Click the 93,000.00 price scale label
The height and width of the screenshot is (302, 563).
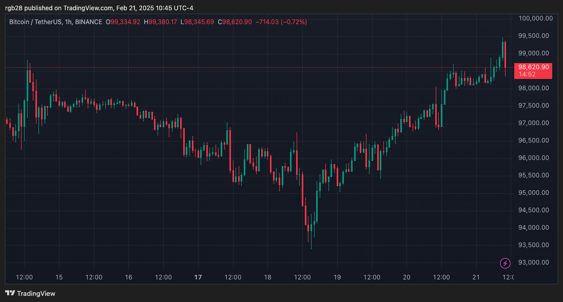pyautogui.click(x=534, y=262)
